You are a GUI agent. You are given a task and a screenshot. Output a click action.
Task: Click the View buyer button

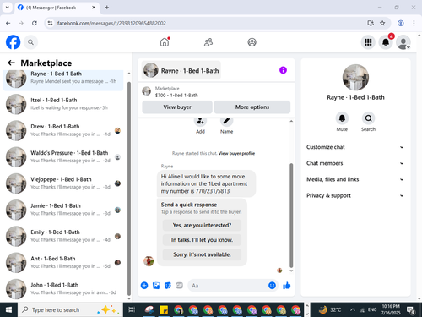pyautogui.click(x=177, y=107)
